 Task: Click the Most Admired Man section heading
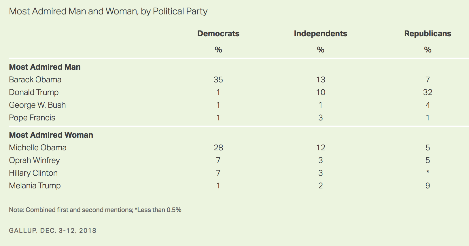pos(45,67)
